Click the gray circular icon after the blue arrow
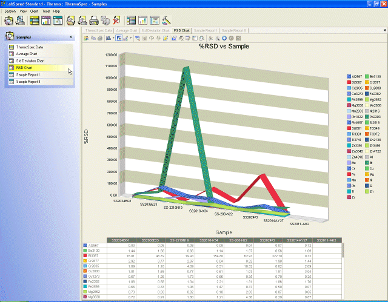 [x=231, y=38]
